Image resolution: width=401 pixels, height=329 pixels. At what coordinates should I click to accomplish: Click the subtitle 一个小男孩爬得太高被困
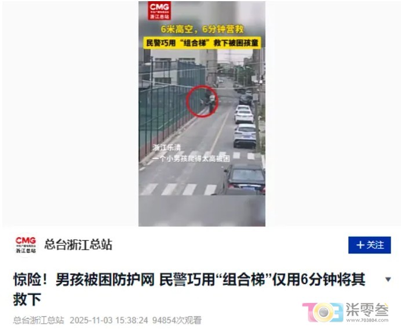[191, 158]
